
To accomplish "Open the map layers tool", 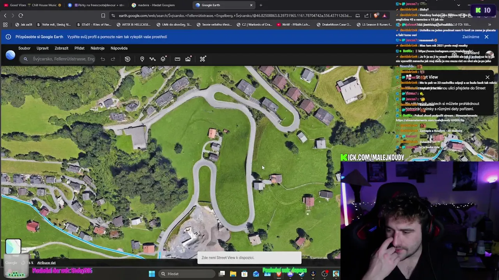I will [x=163, y=59].
